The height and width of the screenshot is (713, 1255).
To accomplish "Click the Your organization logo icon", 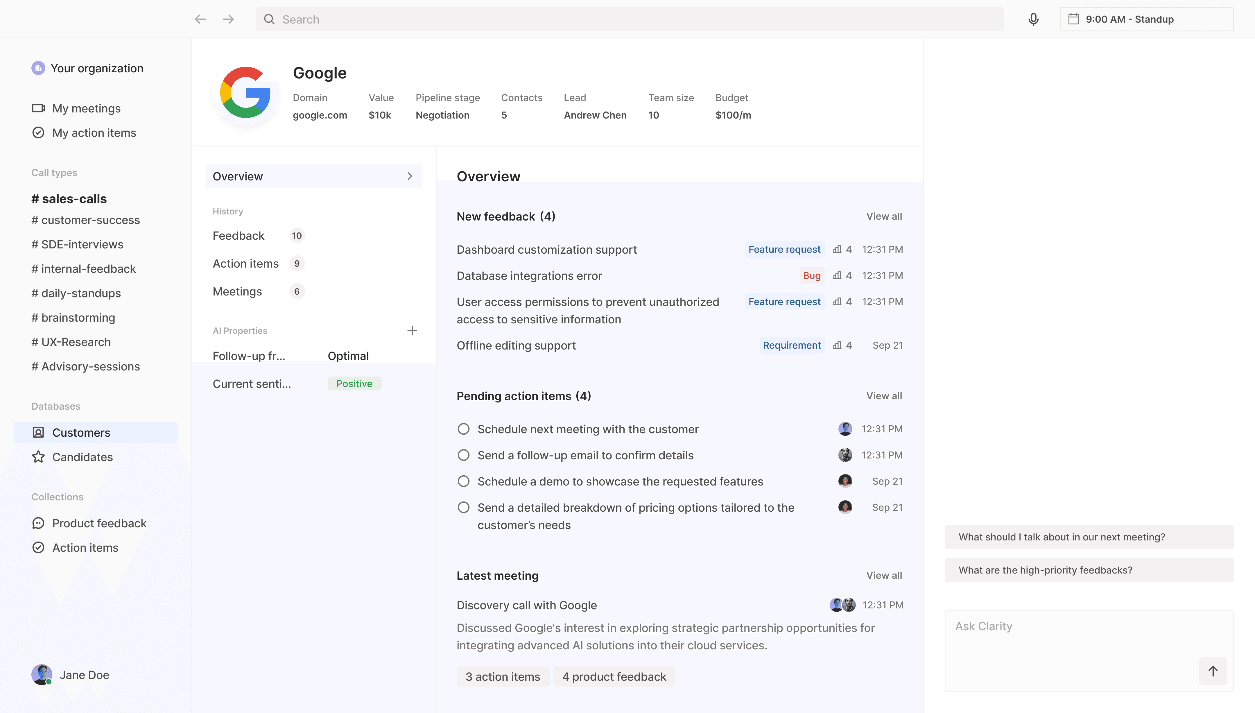I will coord(38,68).
